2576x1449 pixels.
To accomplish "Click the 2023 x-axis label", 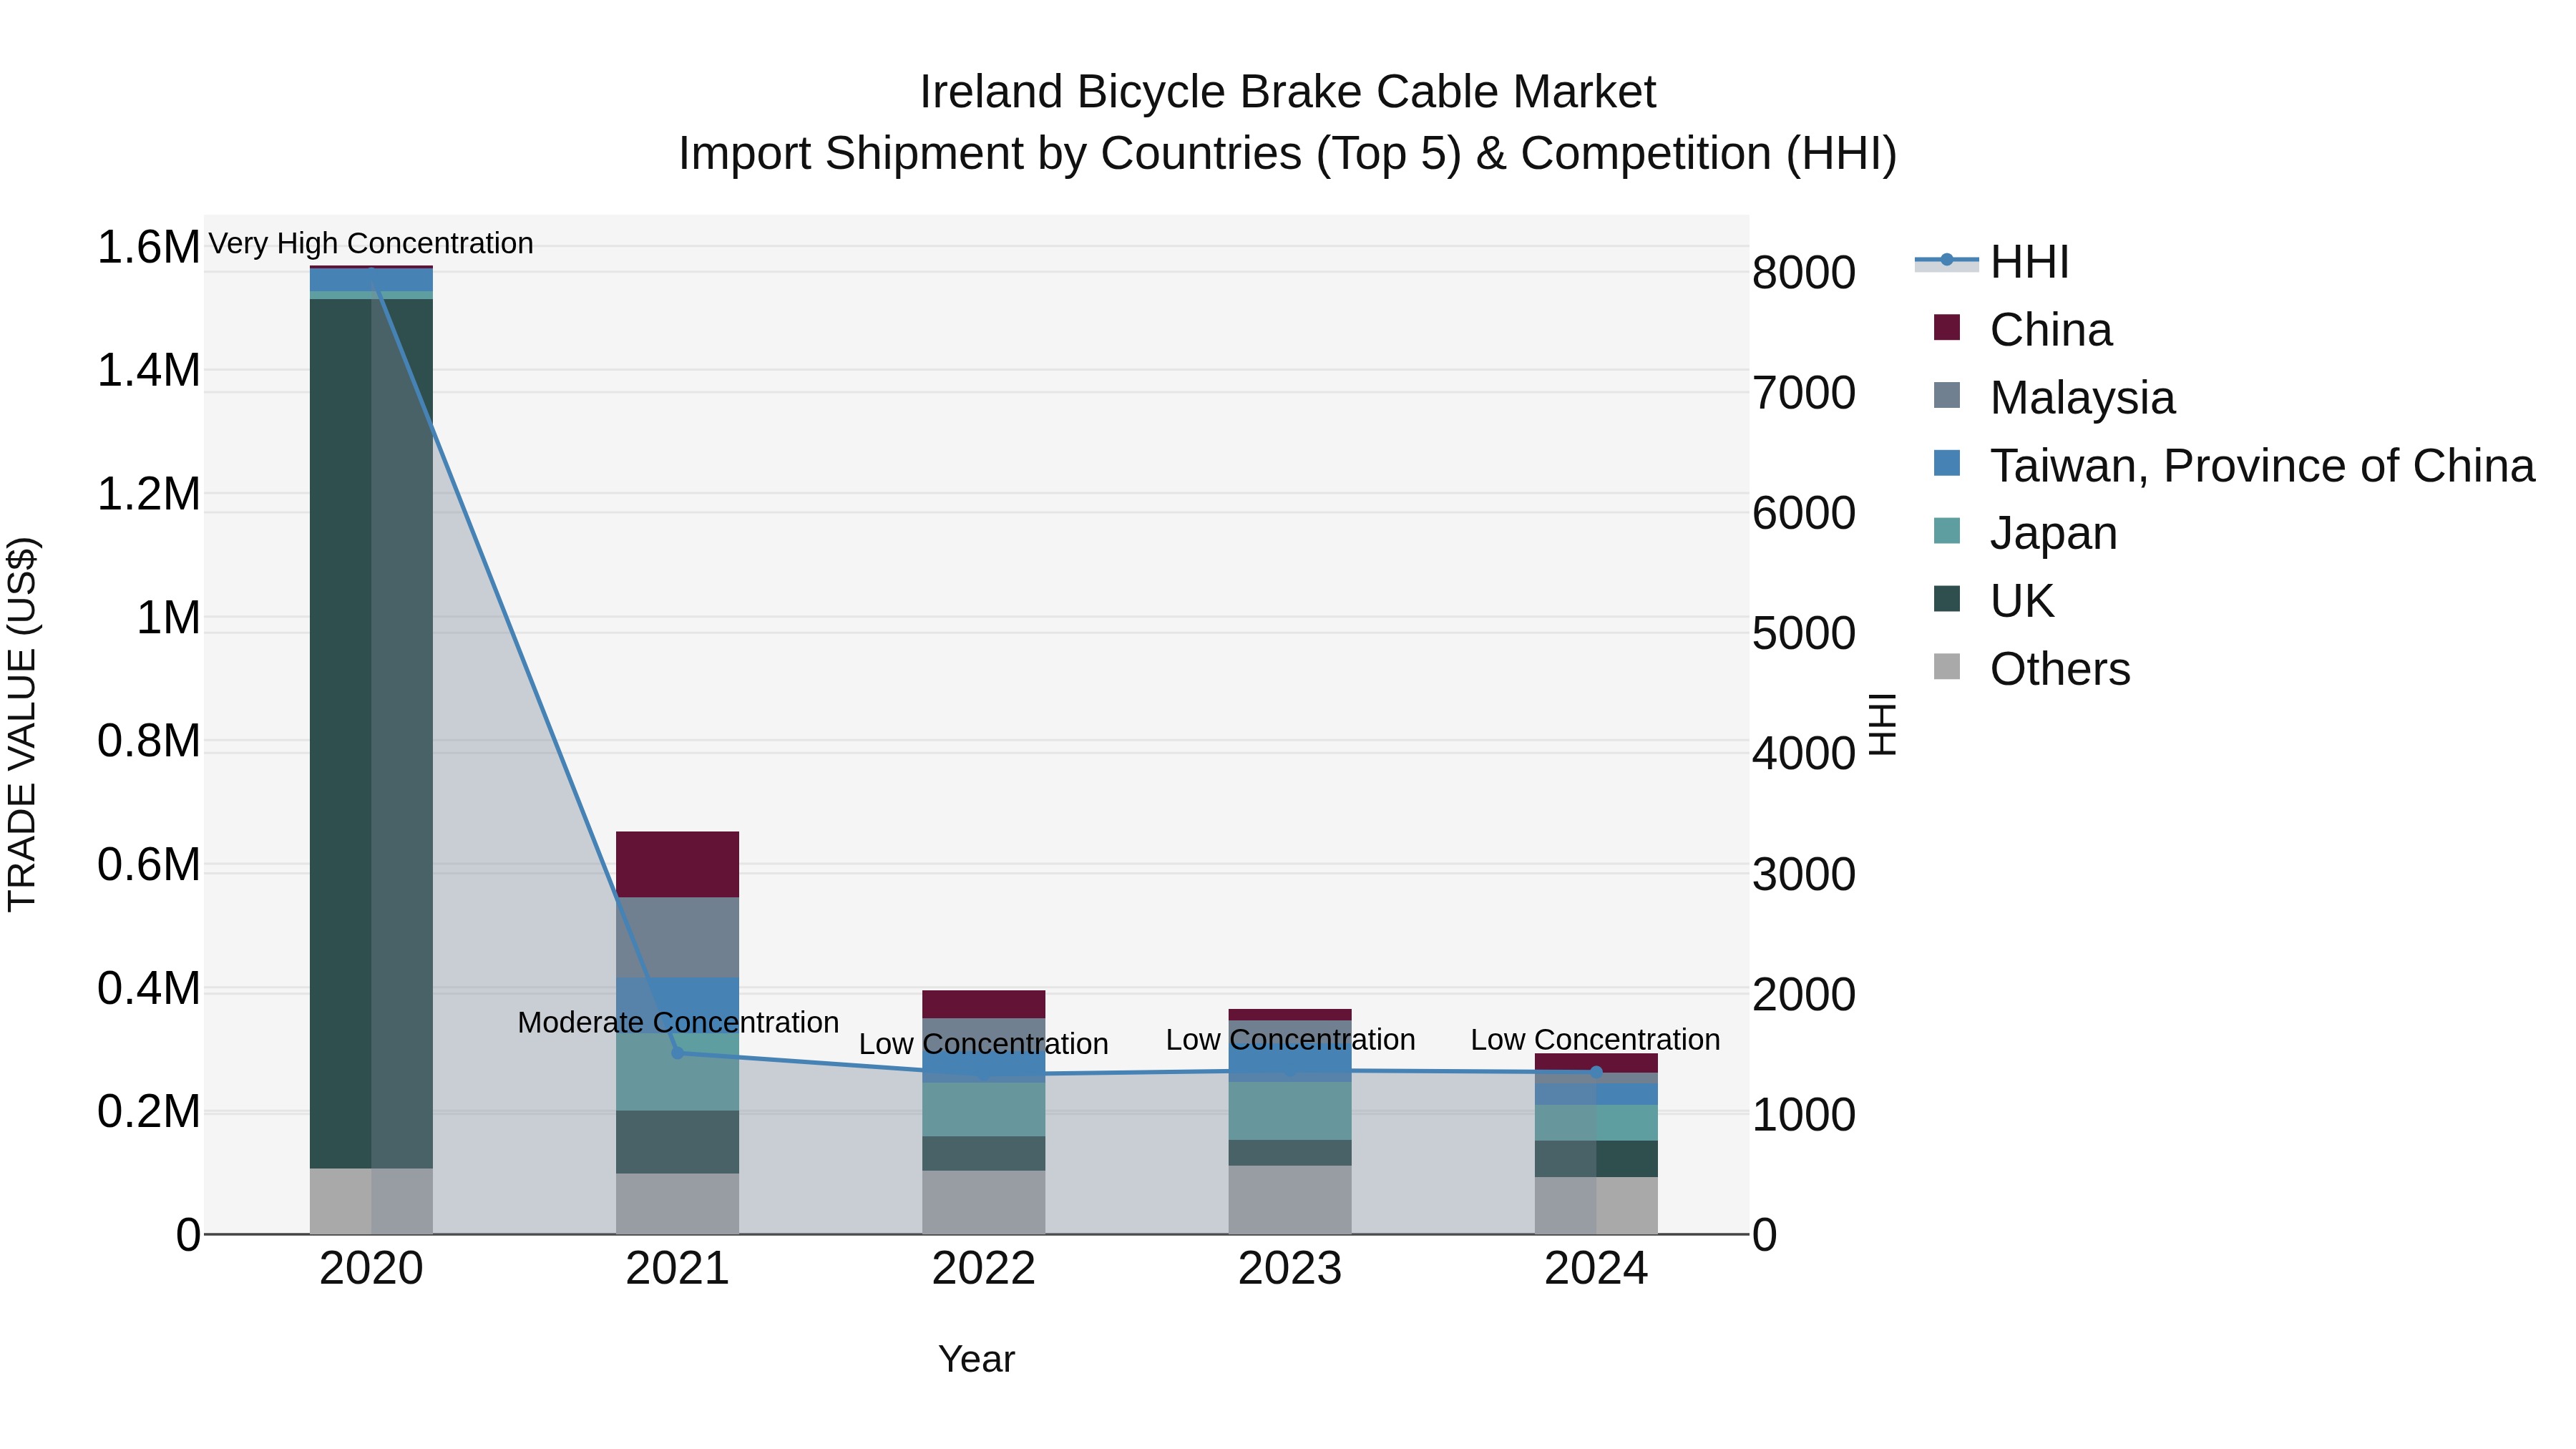I will click(x=1290, y=1269).
